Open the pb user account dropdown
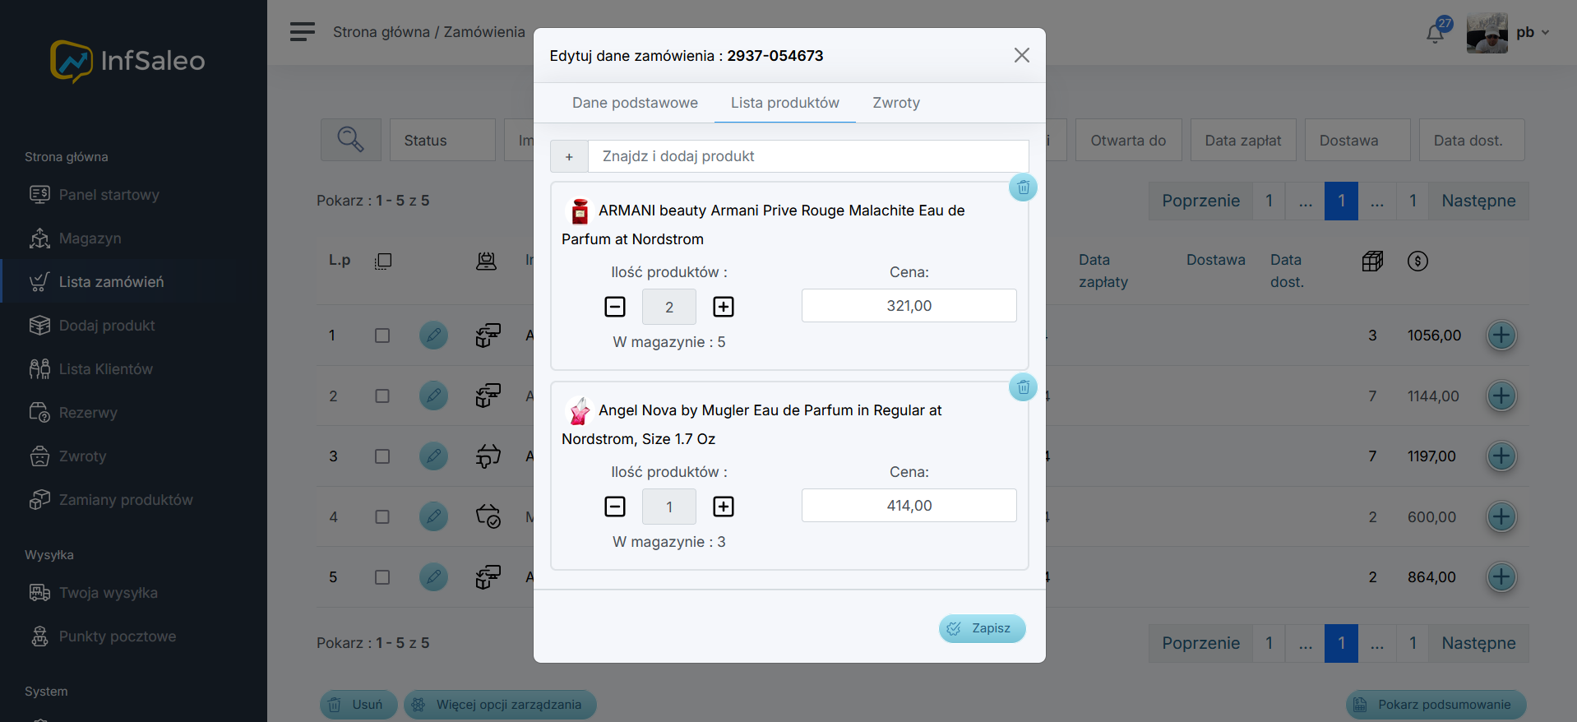This screenshot has height=722, width=1577. click(1533, 32)
